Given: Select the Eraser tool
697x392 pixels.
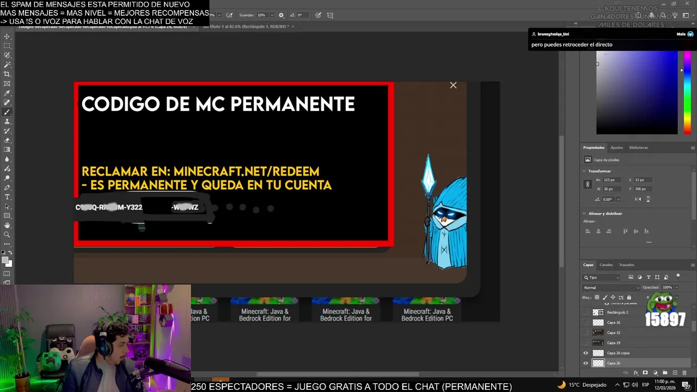Looking at the screenshot, I should point(7,140).
